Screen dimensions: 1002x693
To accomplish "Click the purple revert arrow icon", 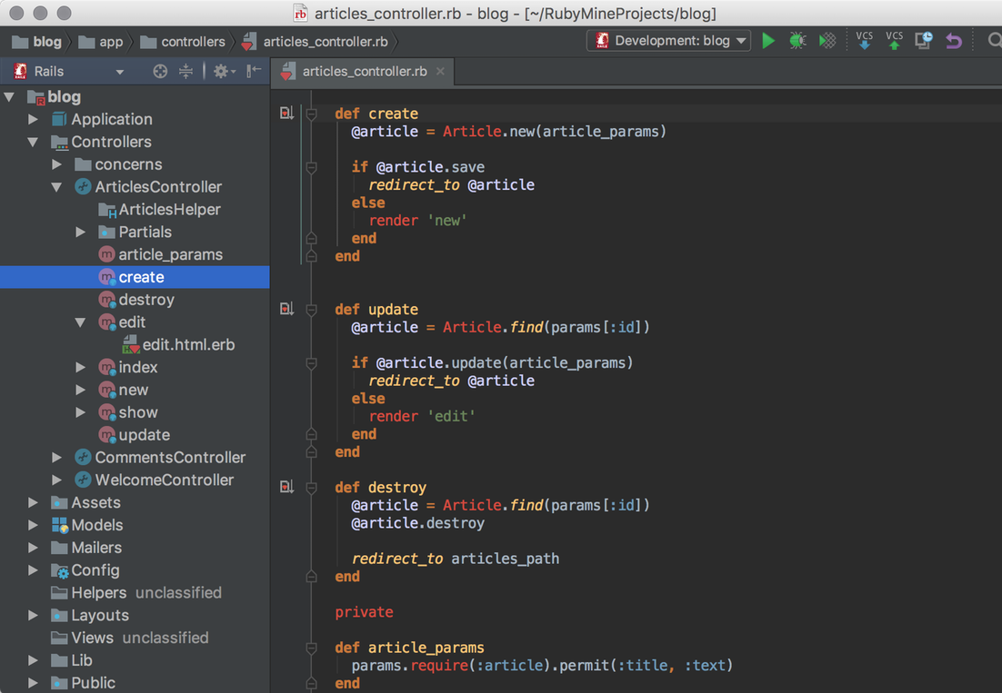I will tap(954, 41).
